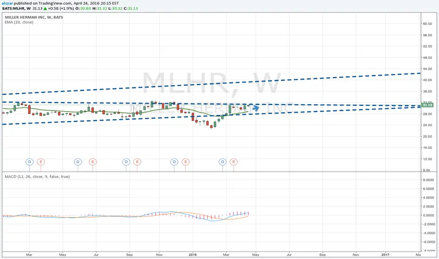Click the +0.58 (+1.9%) change value
Image resolution: width=439 pixels, height=259 pixels.
click(61, 8)
